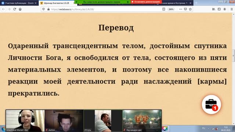
Task: Stop the screen sharing (red button)
Action: (146, 2)
